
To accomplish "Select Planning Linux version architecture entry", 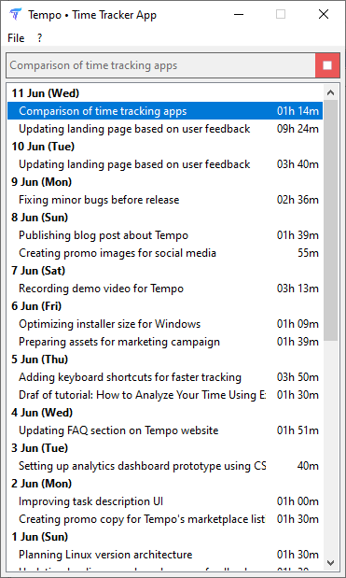I will click(165, 555).
